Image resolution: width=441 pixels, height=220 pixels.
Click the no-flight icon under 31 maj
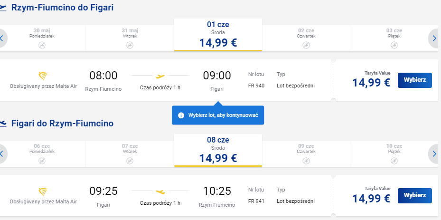[130, 45]
